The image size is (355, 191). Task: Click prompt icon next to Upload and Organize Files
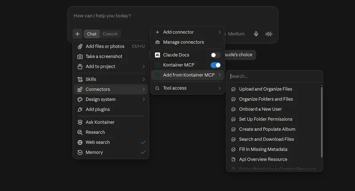pyautogui.click(x=233, y=89)
